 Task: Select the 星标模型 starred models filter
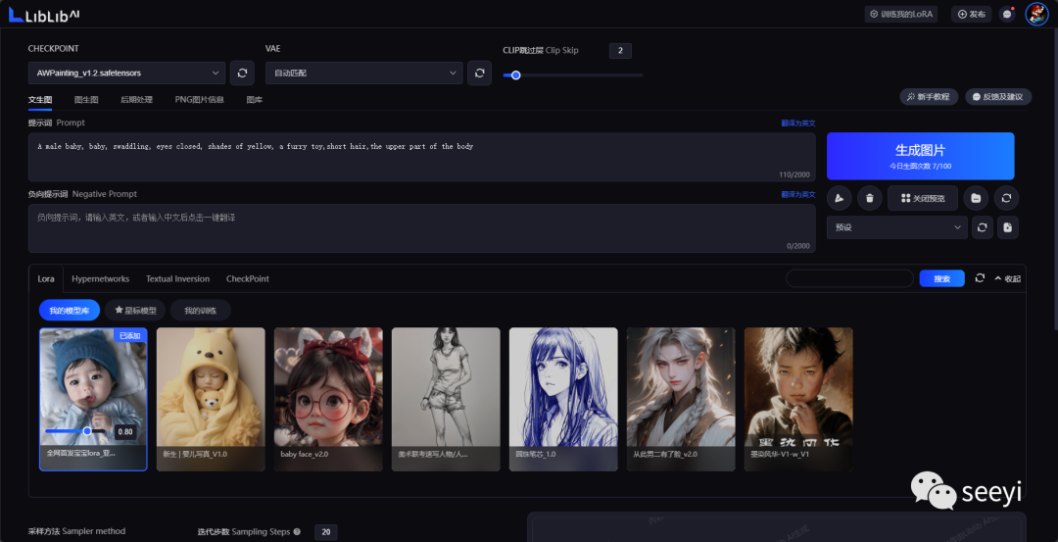(x=135, y=311)
